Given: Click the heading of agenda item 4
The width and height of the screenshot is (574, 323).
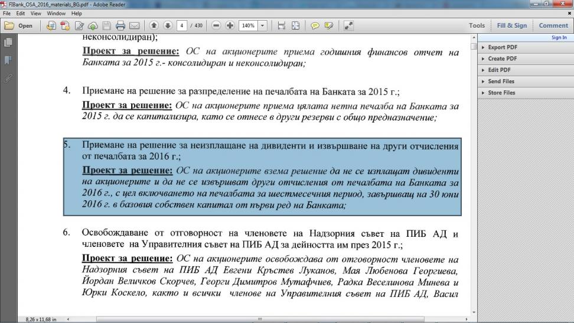Looking at the screenshot, I should 241,91.
